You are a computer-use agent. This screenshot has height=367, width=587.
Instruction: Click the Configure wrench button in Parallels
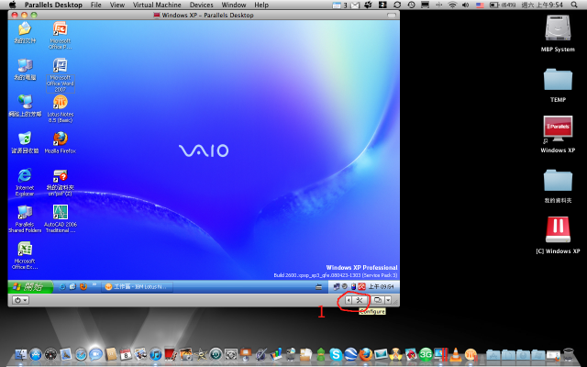tap(360, 300)
